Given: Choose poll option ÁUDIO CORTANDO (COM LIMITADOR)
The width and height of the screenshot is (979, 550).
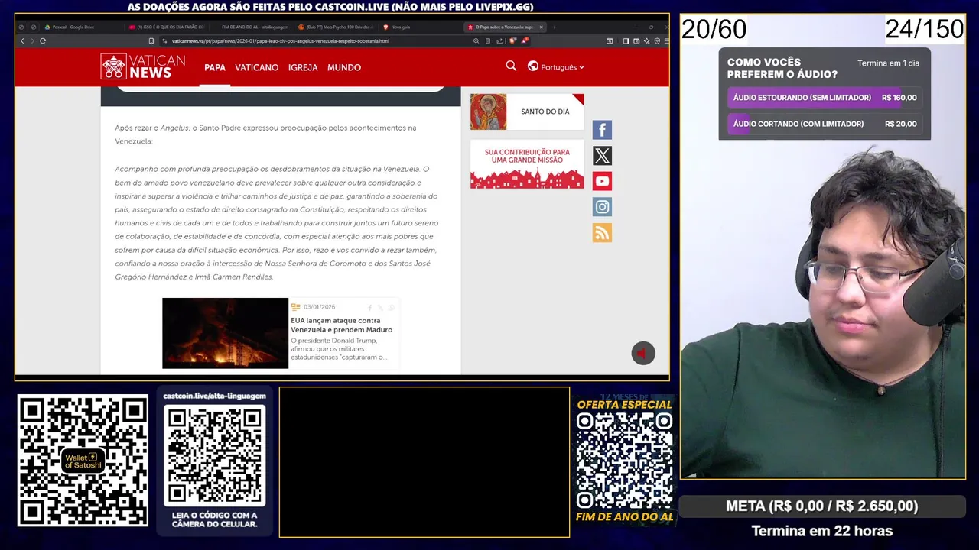Looking at the screenshot, I should [825, 124].
